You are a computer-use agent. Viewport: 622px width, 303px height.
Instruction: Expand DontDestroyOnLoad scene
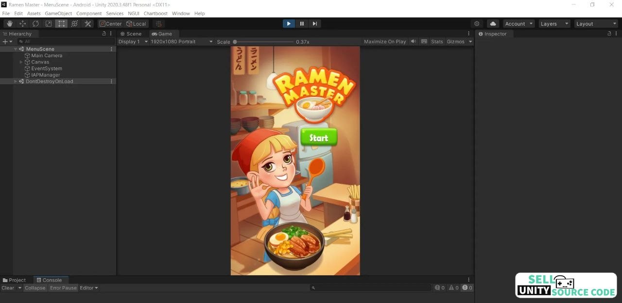[15, 81]
